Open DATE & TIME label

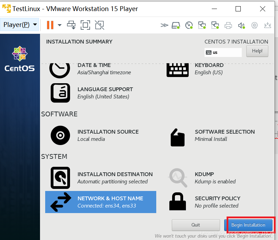[x=94, y=65]
